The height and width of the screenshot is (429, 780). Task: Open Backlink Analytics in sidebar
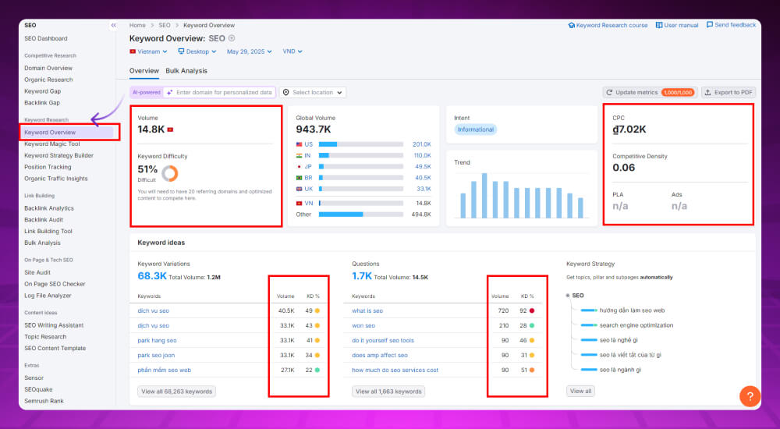coord(48,208)
